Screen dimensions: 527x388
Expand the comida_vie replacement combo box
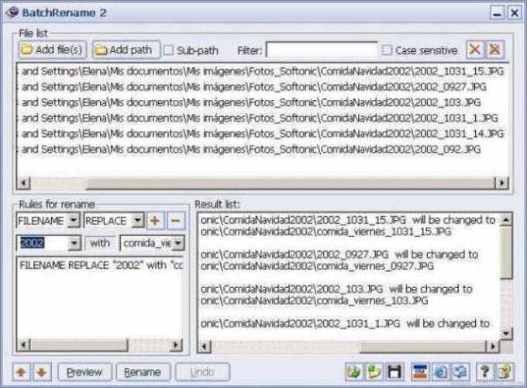[x=178, y=243]
